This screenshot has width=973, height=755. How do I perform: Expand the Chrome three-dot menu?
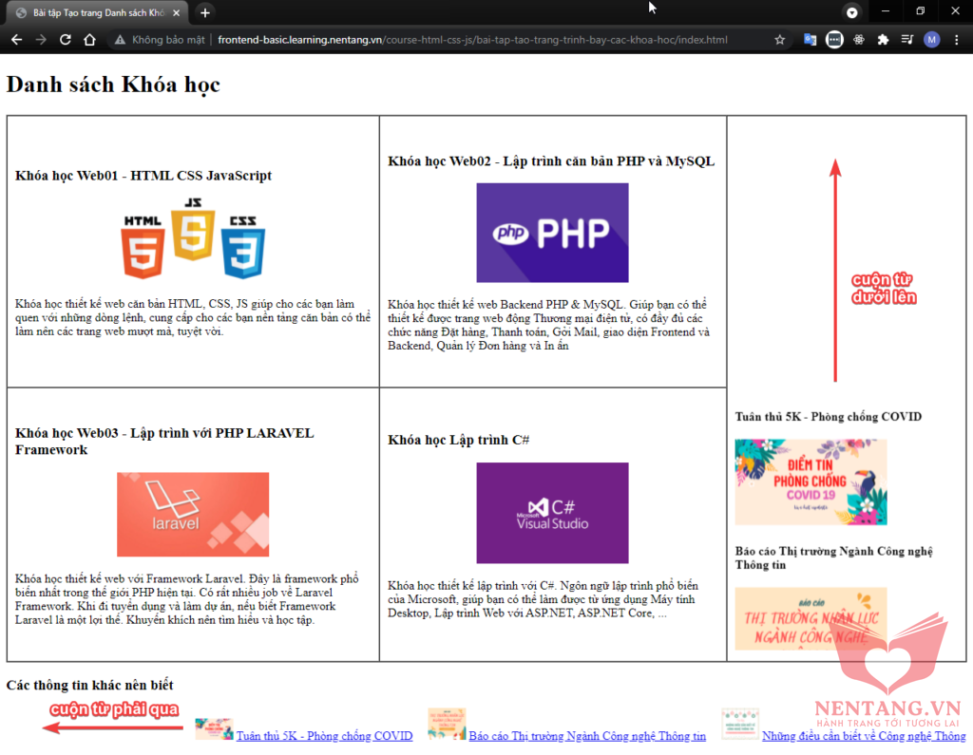click(x=956, y=40)
